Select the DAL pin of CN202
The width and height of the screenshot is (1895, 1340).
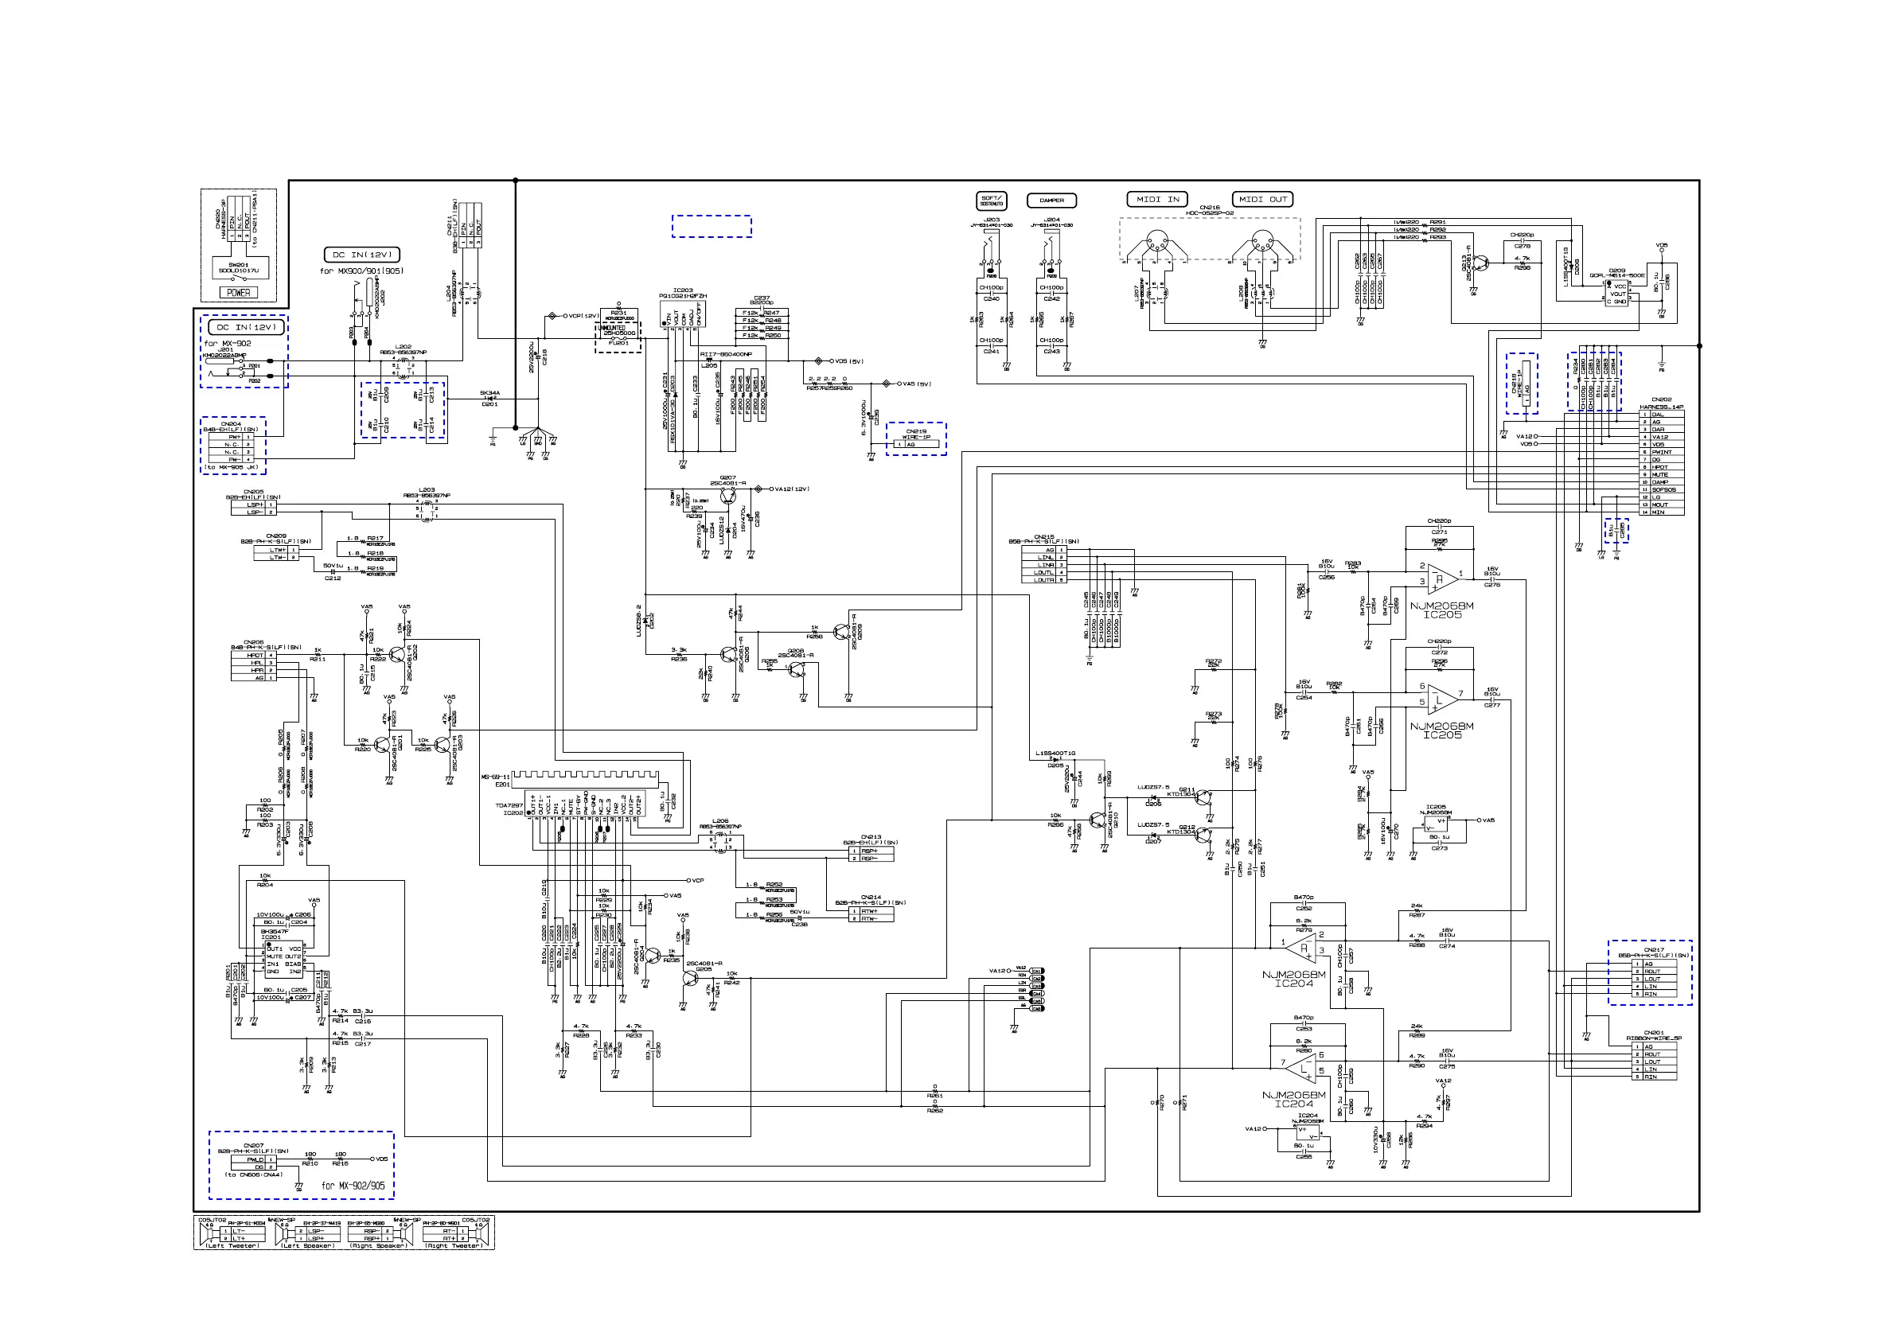[1662, 415]
